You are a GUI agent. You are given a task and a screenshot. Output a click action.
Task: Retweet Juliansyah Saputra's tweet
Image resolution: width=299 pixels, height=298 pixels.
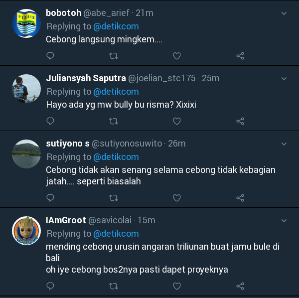114,121
